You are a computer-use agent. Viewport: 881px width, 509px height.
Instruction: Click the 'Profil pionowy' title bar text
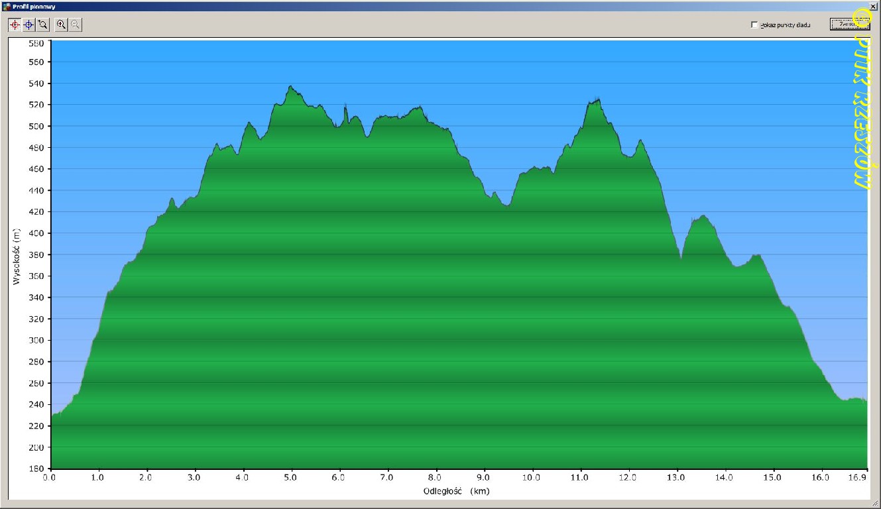[x=34, y=6]
